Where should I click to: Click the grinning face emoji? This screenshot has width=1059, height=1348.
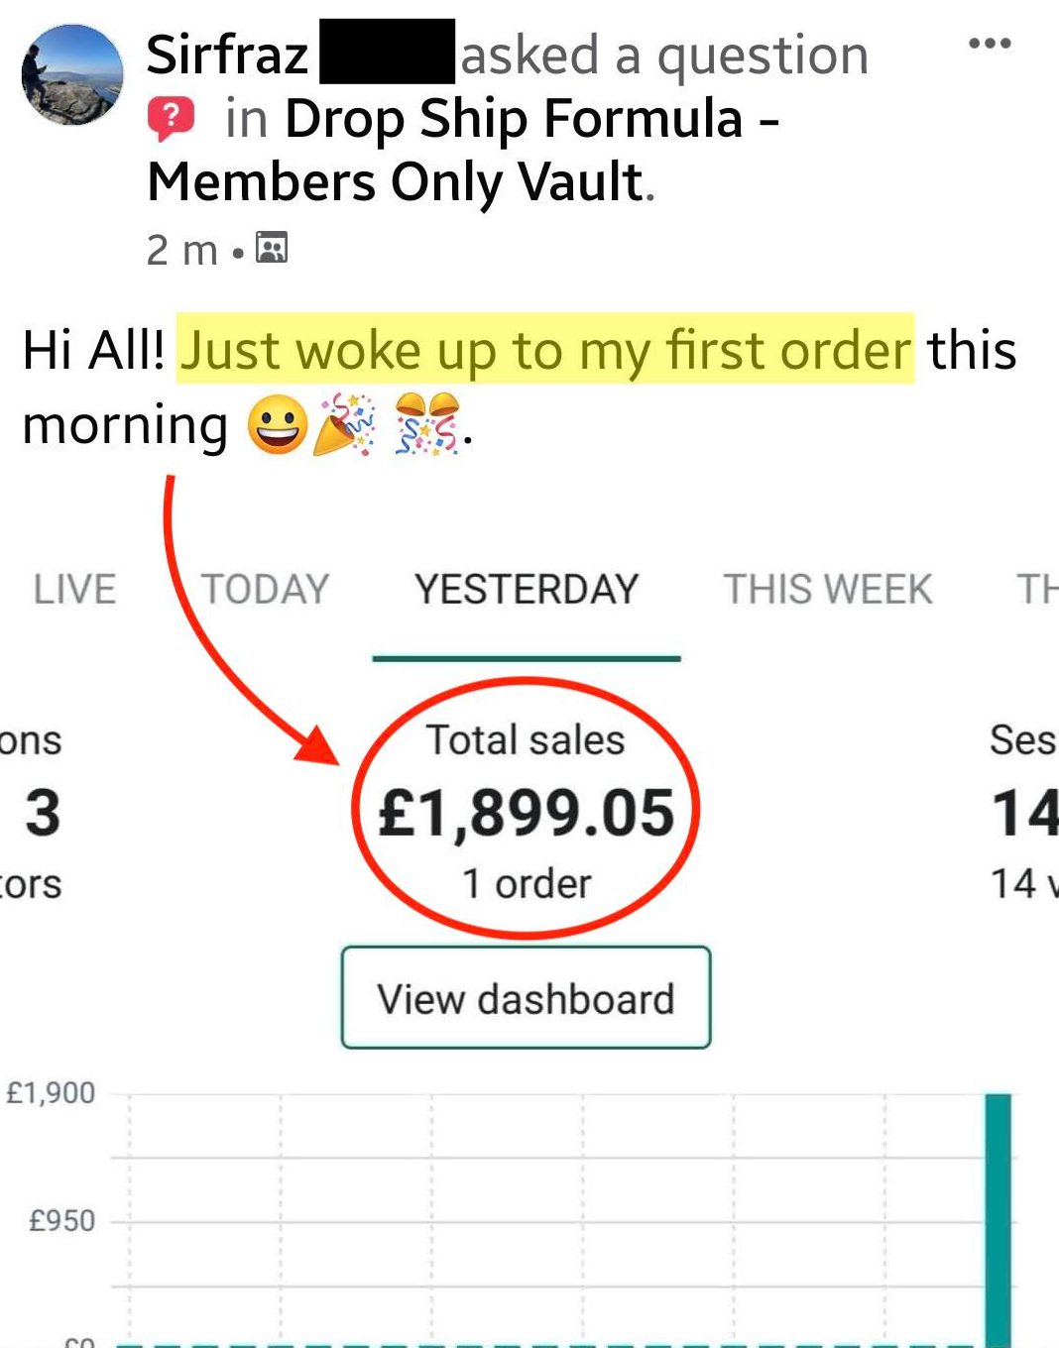click(277, 424)
